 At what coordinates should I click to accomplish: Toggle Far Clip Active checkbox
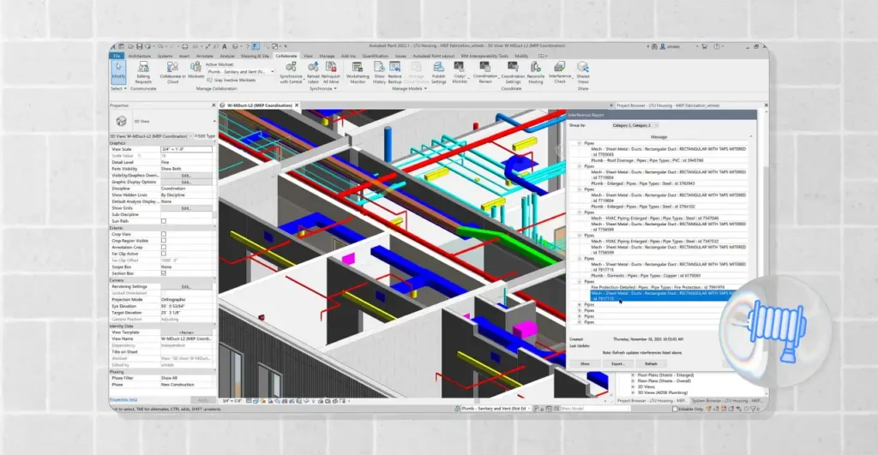(164, 254)
